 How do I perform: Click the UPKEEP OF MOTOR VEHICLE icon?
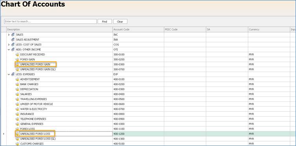(17, 104)
